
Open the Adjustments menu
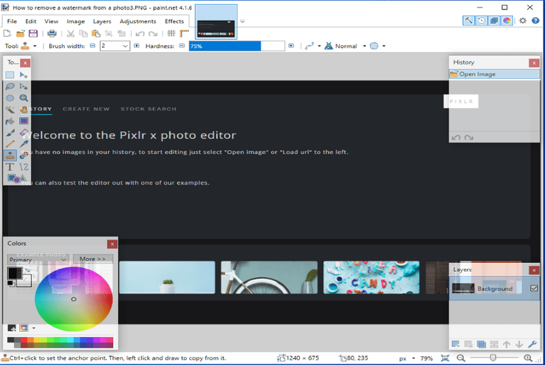pos(138,21)
